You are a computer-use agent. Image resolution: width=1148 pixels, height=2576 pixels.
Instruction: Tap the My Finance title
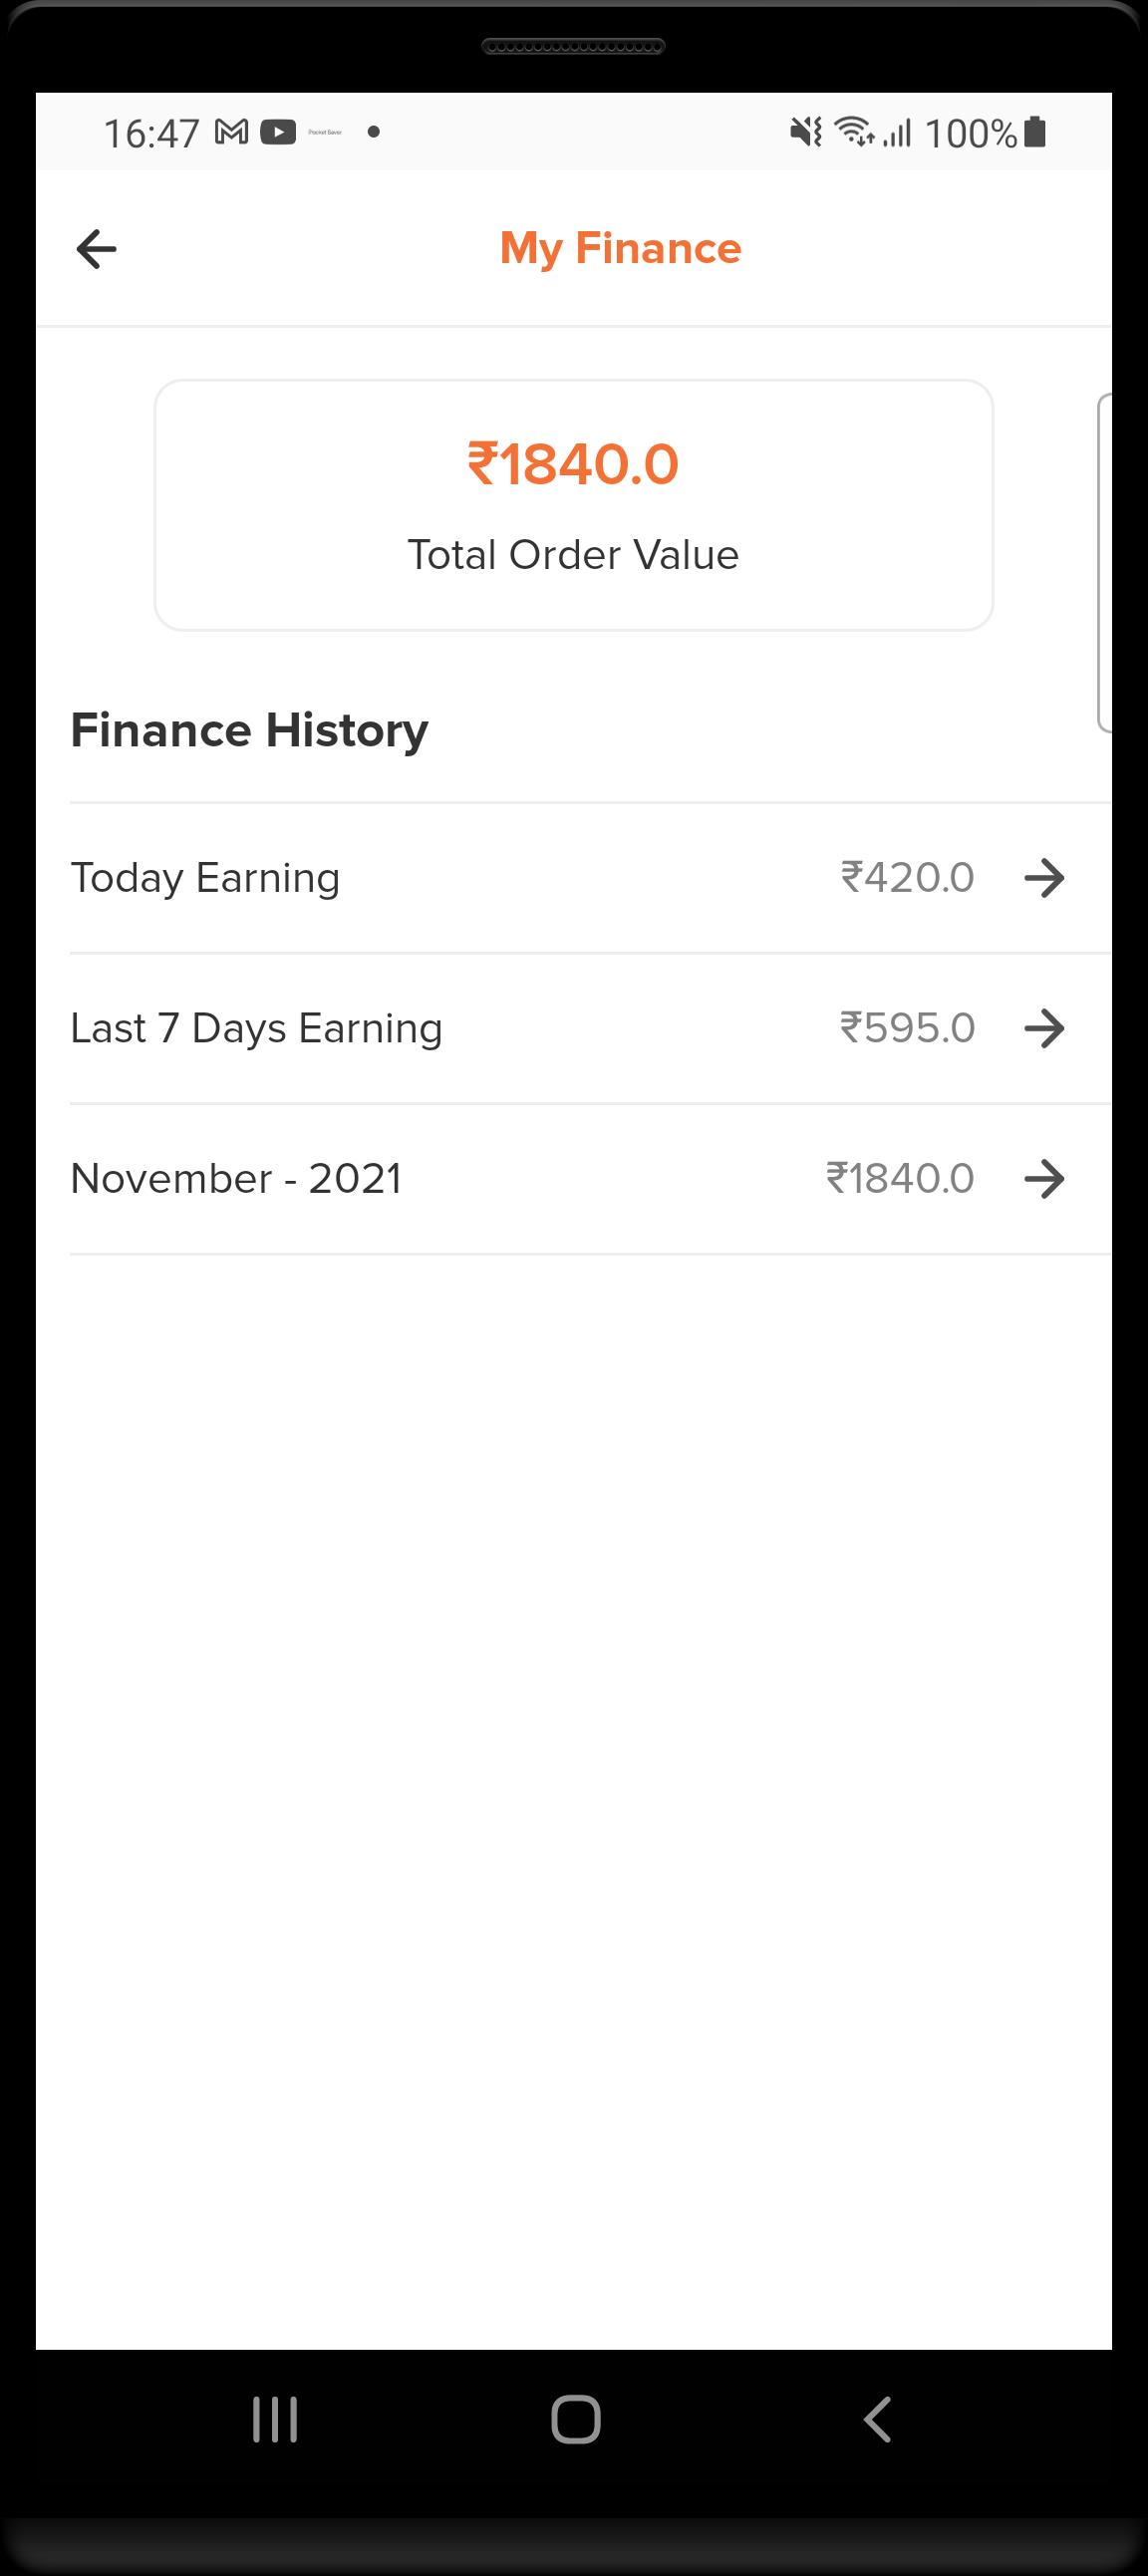[x=620, y=249]
